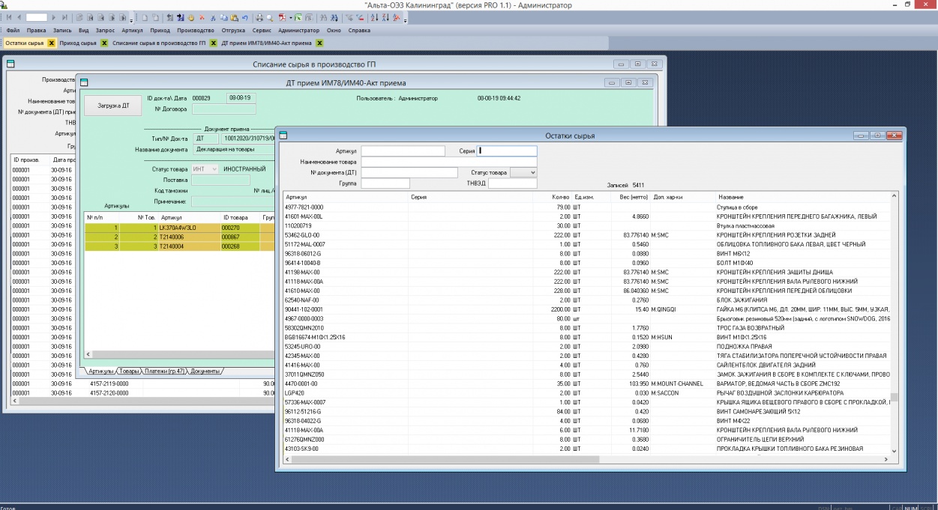Open the toolbar overflow options arrow
The width and height of the screenshot is (938, 510).
point(405,19)
